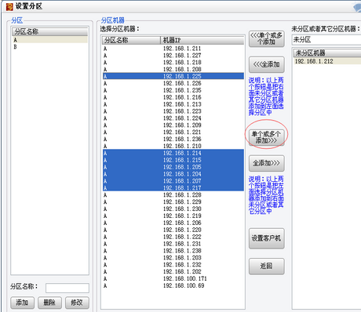Click the 分区名称 column header in left panel
The height and width of the screenshot is (312, 361).
(49, 31)
